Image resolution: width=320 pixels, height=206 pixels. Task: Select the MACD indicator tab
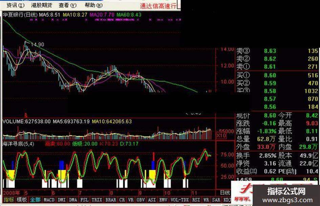point(49,200)
